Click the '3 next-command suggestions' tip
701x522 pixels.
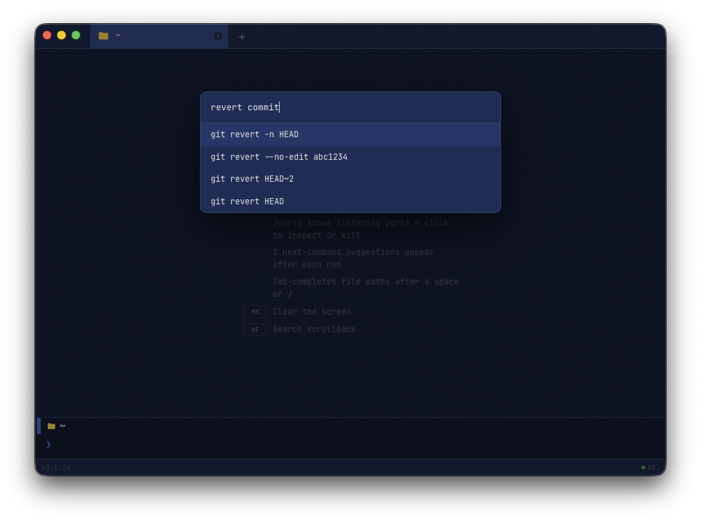pyautogui.click(x=353, y=258)
